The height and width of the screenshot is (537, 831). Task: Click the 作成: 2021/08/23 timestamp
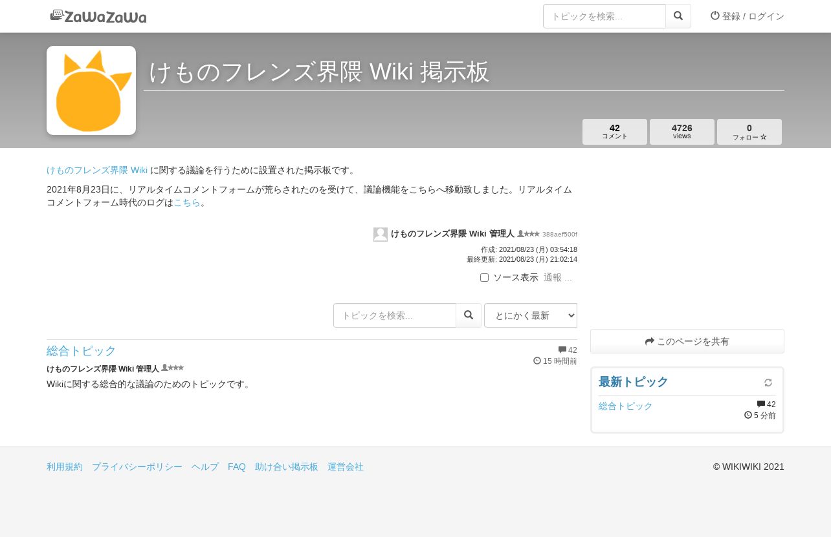529,249
